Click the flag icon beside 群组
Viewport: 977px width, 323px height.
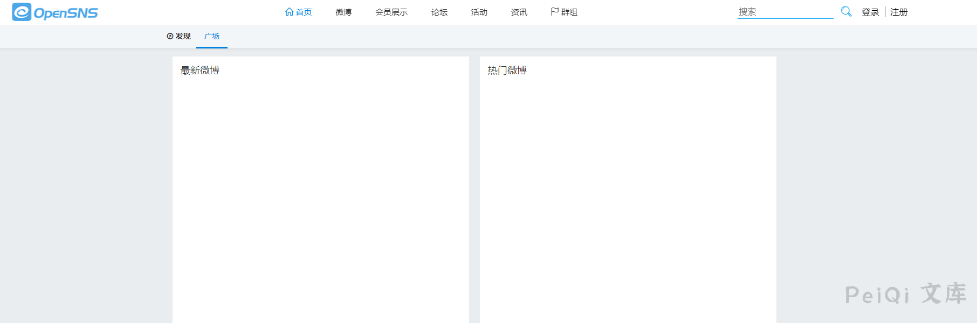[x=554, y=12]
